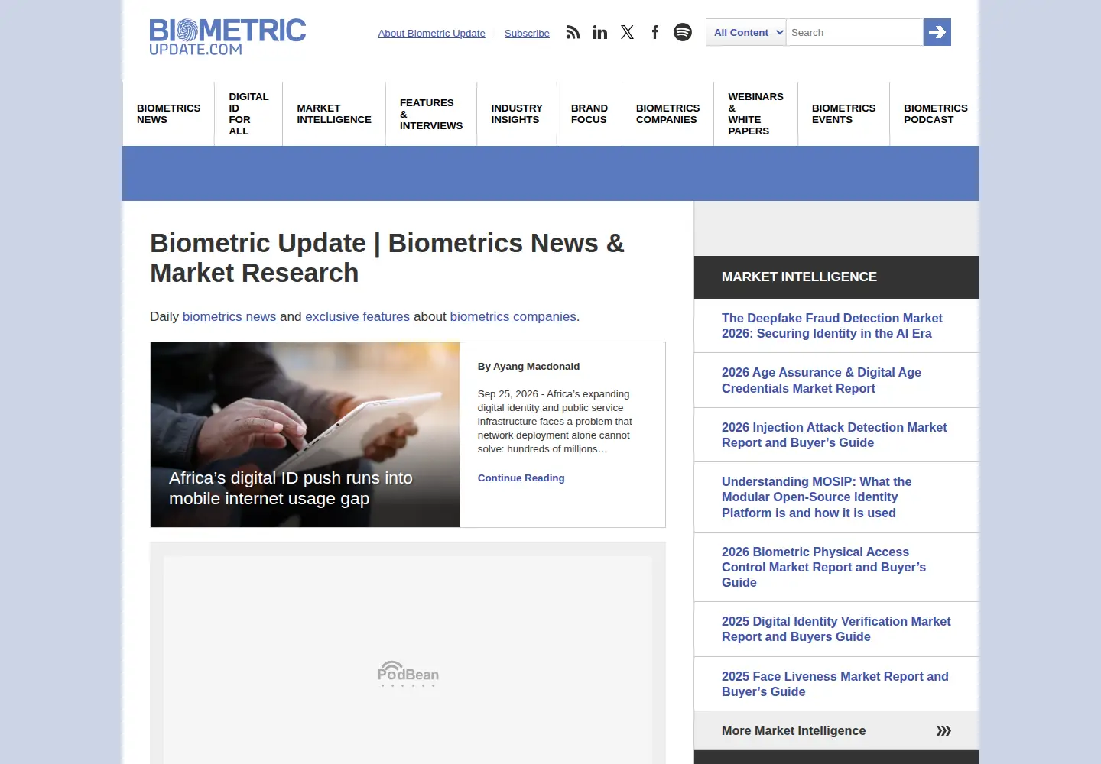The width and height of the screenshot is (1101, 764).
Task: Open Features & Interviews menu item
Action: pos(431,114)
